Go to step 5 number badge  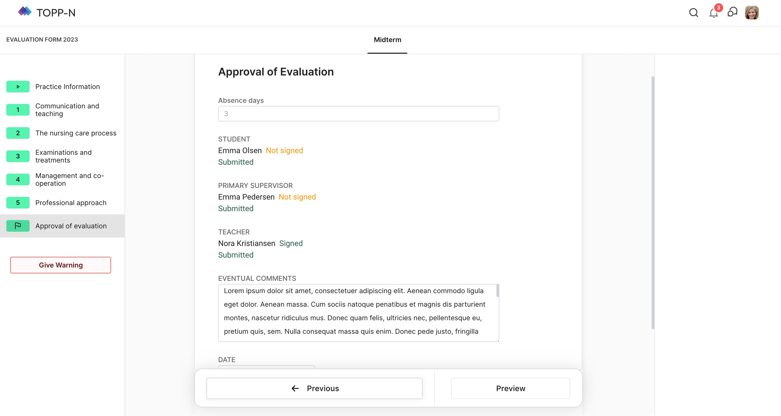pyautogui.click(x=18, y=203)
